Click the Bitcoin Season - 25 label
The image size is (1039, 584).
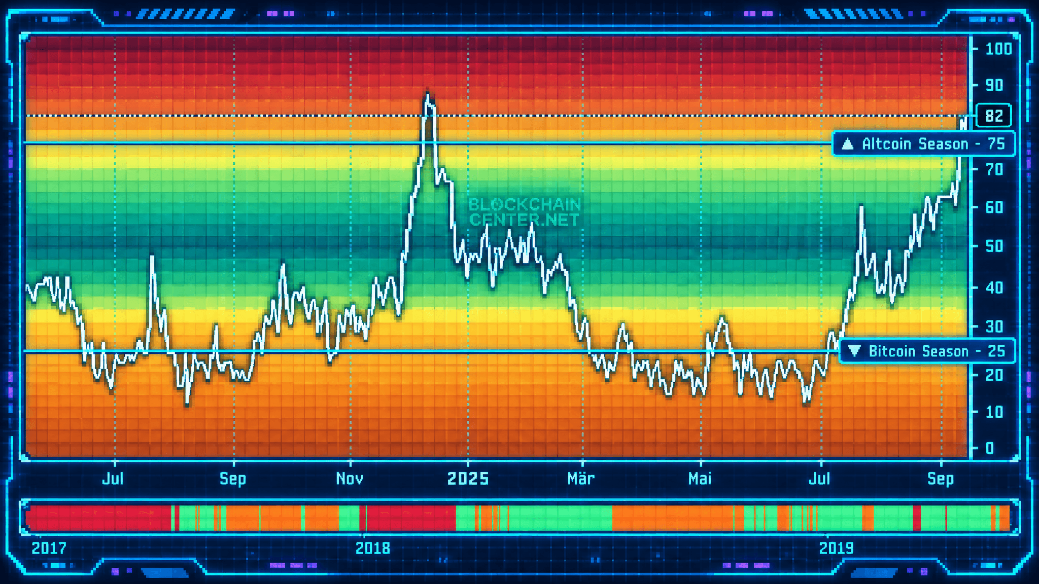pos(927,351)
